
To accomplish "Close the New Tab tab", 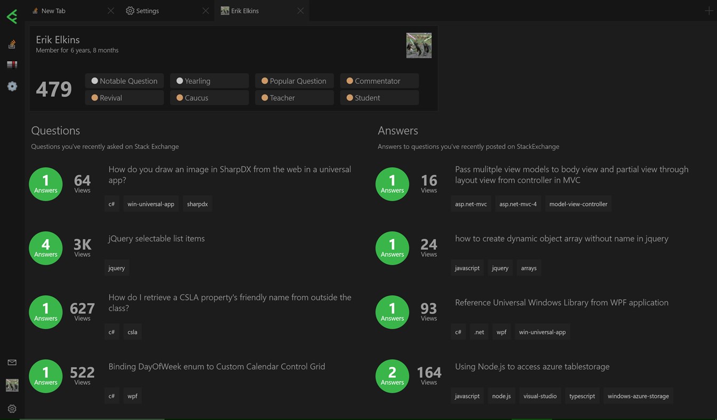I will (x=110, y=11).
